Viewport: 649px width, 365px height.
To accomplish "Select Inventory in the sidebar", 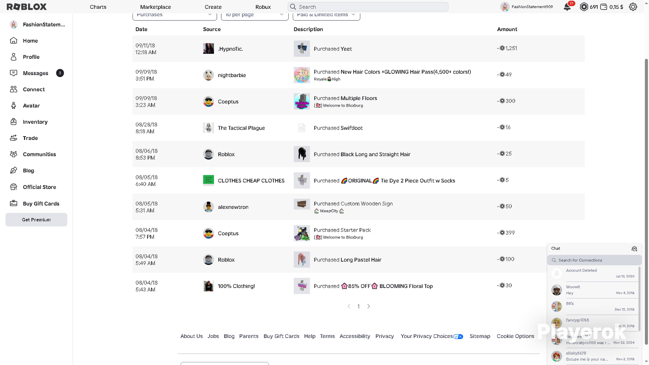I will tap(36, 122).
